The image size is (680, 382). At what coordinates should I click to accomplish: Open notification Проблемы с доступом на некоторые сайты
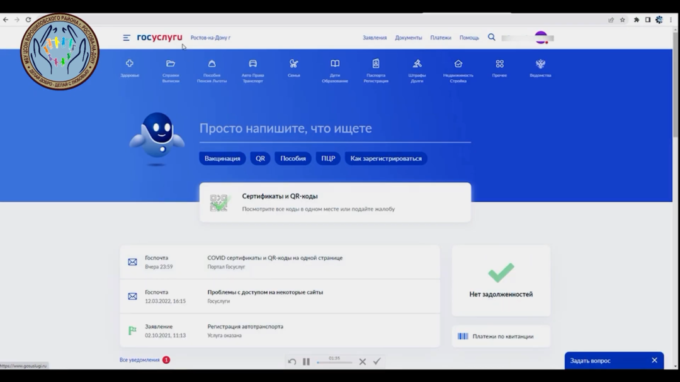coord(280,297)
